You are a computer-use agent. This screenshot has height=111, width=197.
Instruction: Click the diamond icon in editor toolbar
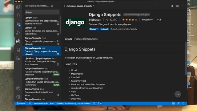[172, 6]
